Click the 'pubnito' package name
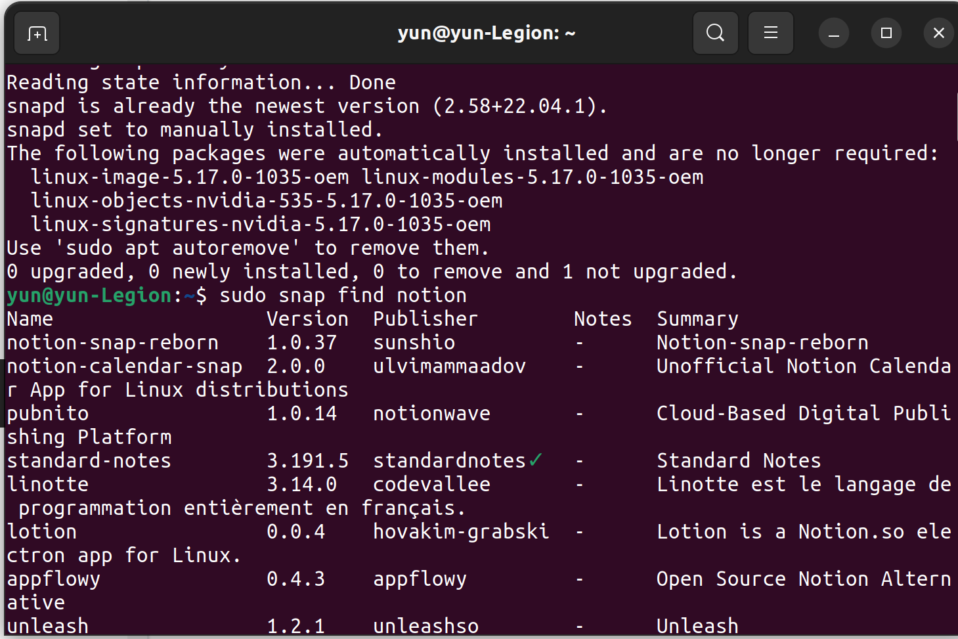Viewport: 958px width, 639px height. 48,414
